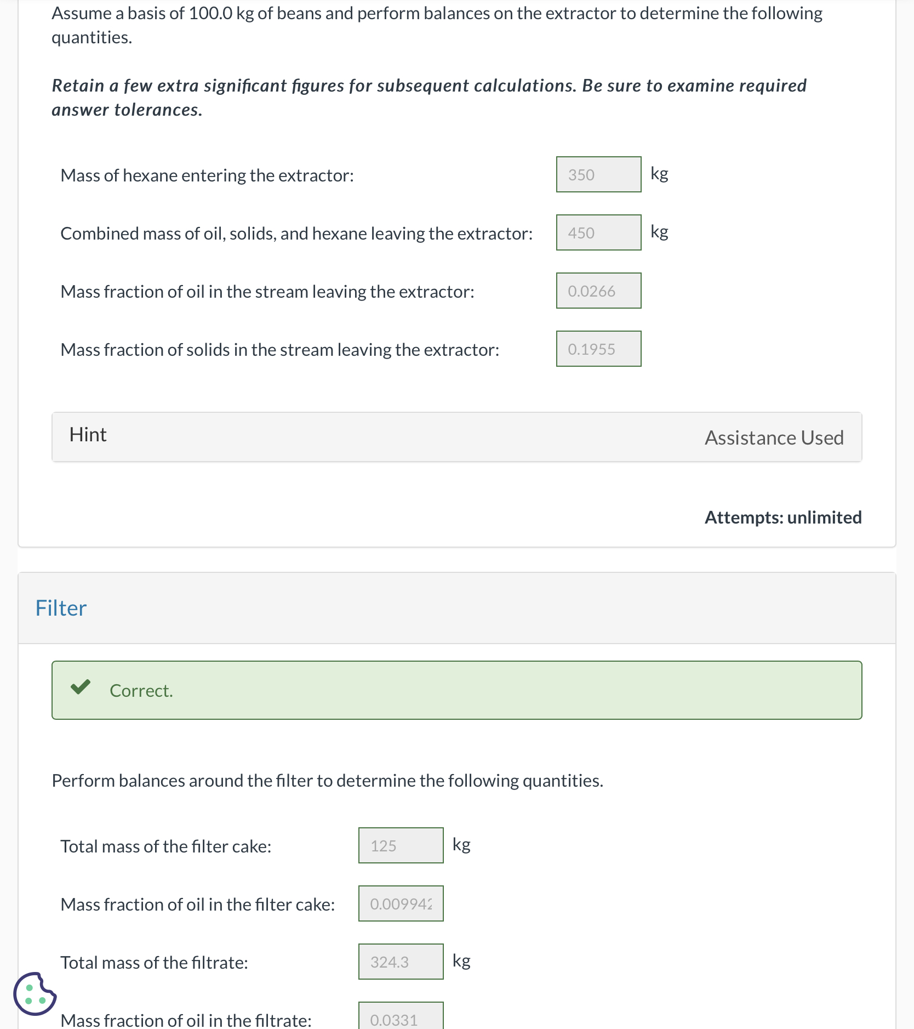Click the Attempts: unlimited text
This screenshot has height=1029, width=914.
coord(782,518)
